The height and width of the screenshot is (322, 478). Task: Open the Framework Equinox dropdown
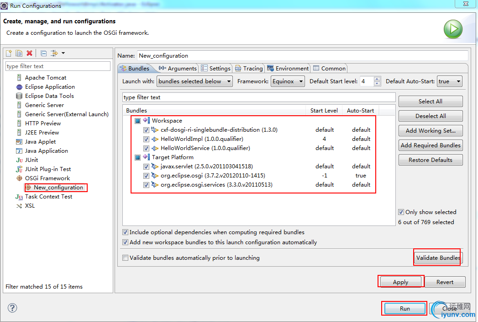click(288, 81)
